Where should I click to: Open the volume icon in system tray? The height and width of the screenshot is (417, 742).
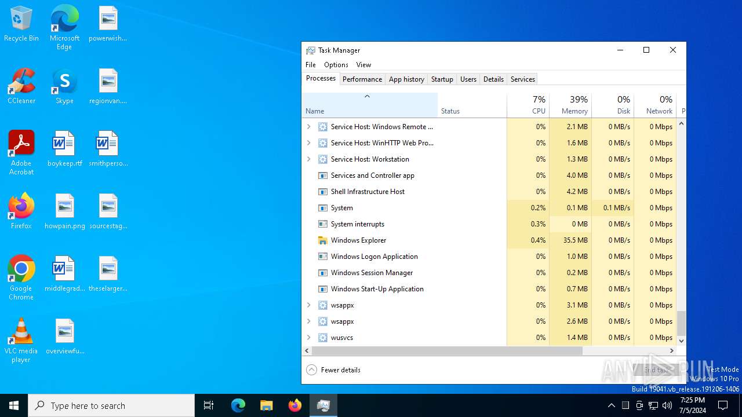[667, 405]
